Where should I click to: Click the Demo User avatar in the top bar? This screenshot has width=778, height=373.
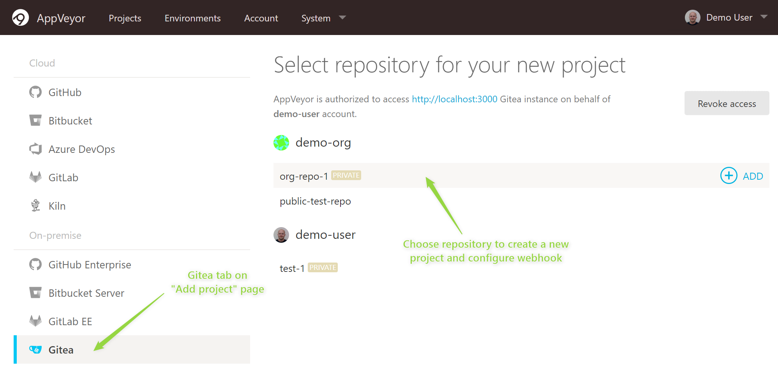click(693, 18)
